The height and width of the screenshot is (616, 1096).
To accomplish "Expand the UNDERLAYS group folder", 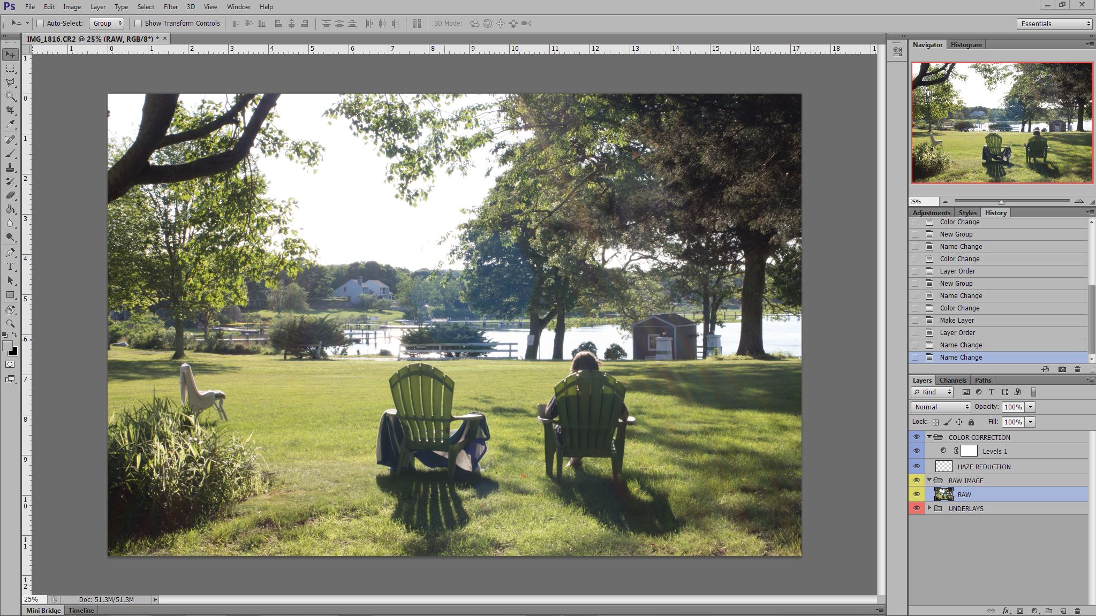I will click(x=929, y=508).
